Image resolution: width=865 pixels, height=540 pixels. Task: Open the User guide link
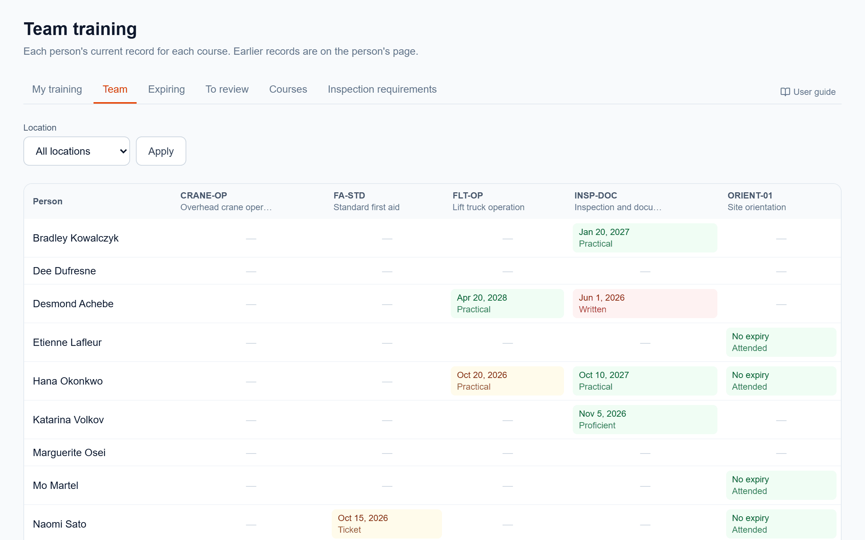(x=808, y=92)
